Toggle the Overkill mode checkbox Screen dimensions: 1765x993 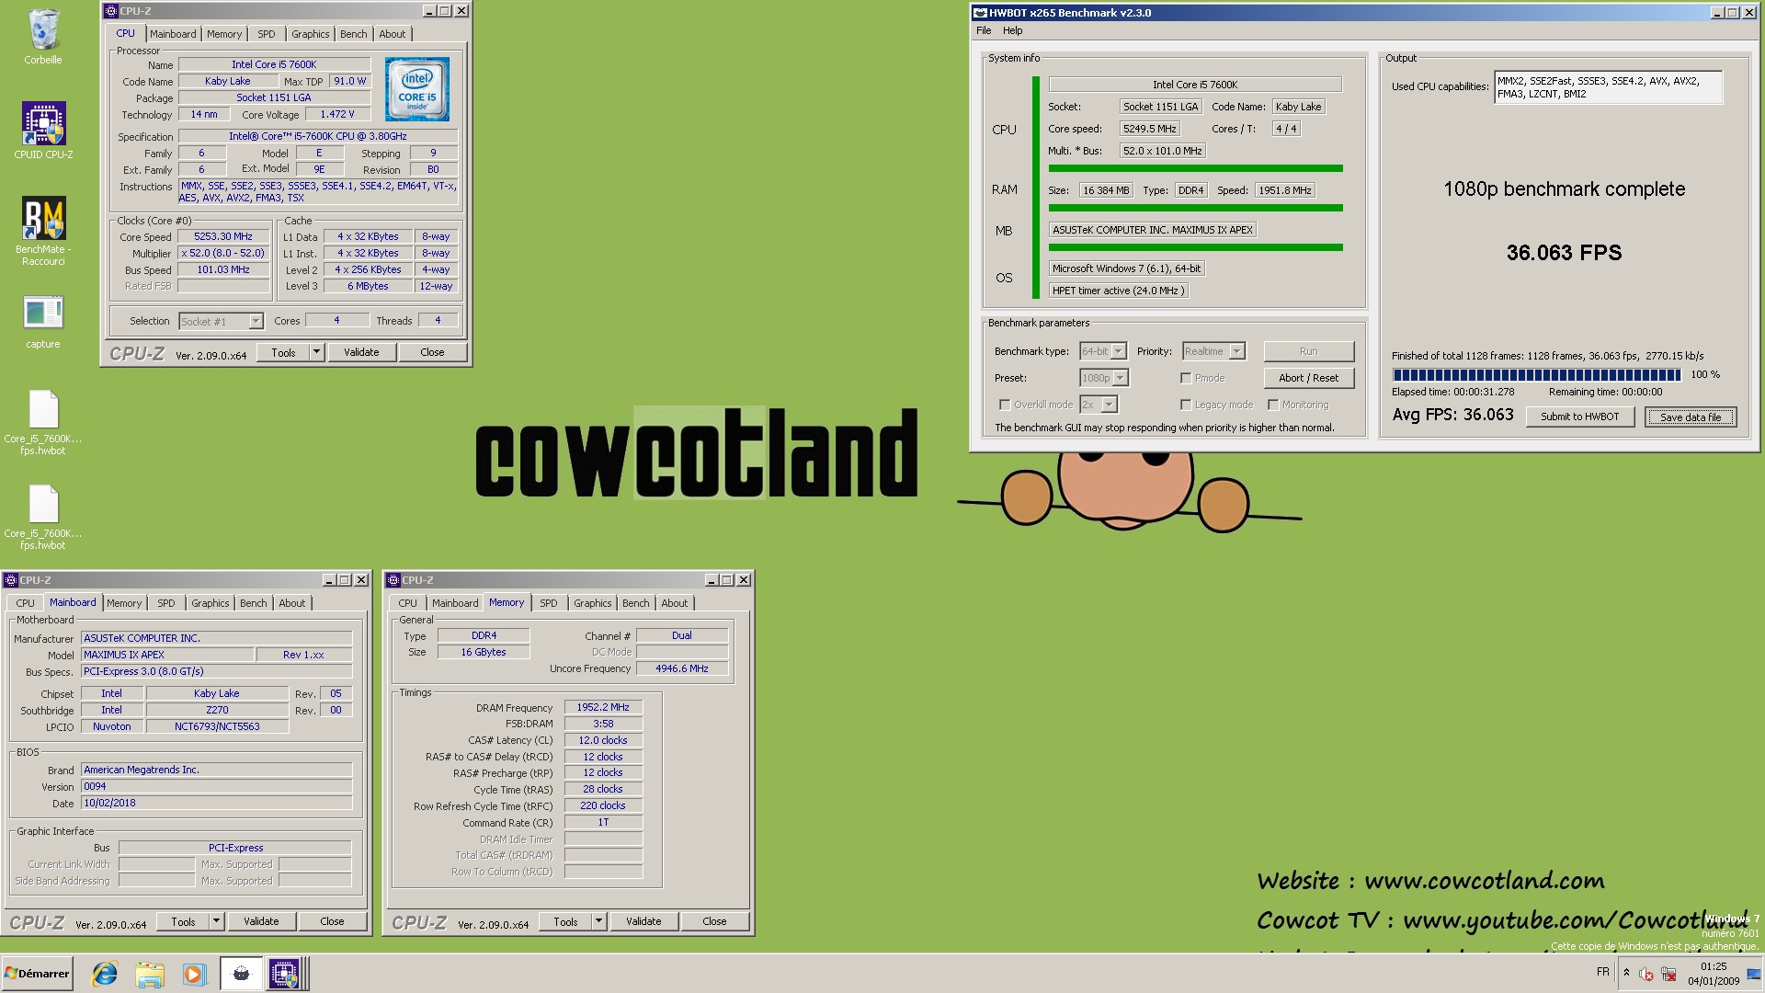click(x=1005, y=405)
